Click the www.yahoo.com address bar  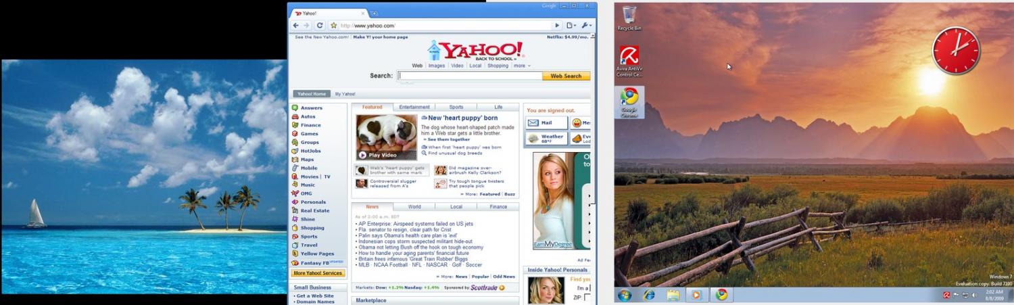click(446, 26)
